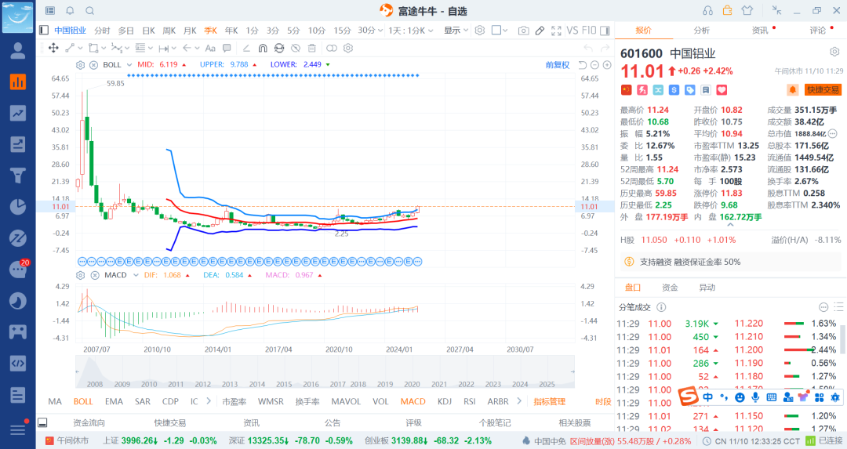The image size is (847, 449).
Task: Delete all drawings with trash icon
Action: point(312,48)
